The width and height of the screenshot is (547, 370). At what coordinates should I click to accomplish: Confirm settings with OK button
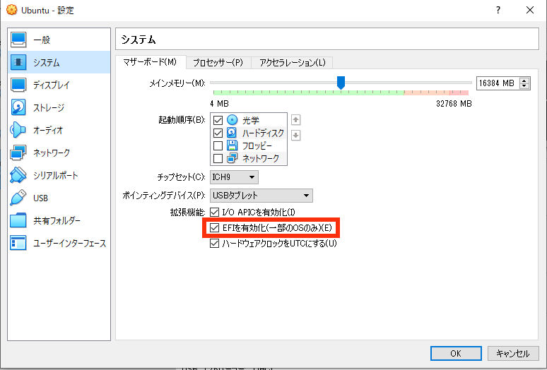tap(456, 353)
